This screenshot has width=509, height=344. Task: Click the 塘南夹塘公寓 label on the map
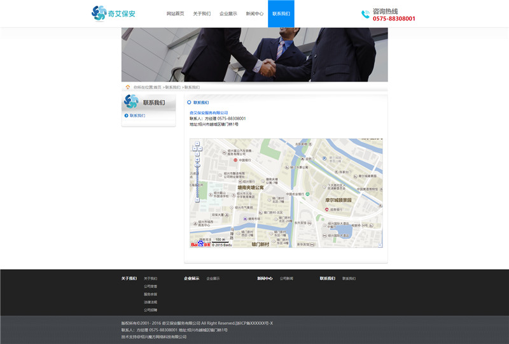[x=251, y=187]
